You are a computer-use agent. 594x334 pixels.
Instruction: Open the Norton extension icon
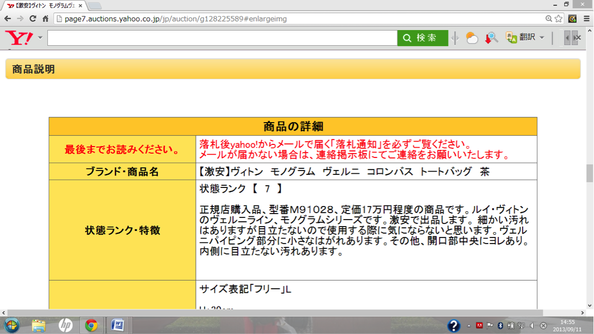(572, 19)
